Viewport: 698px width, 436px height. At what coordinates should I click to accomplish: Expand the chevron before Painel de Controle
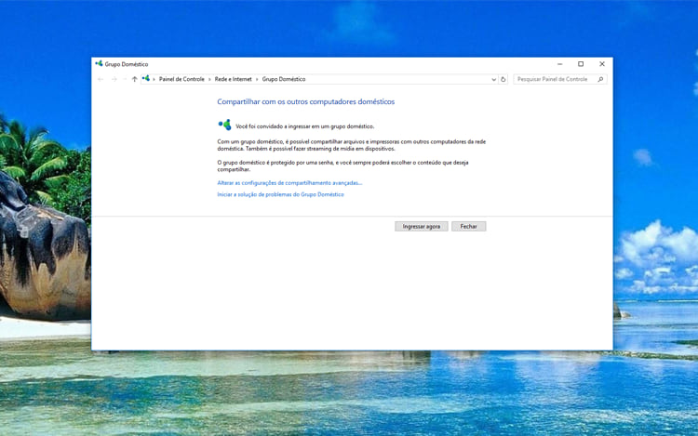click(154, 79)
